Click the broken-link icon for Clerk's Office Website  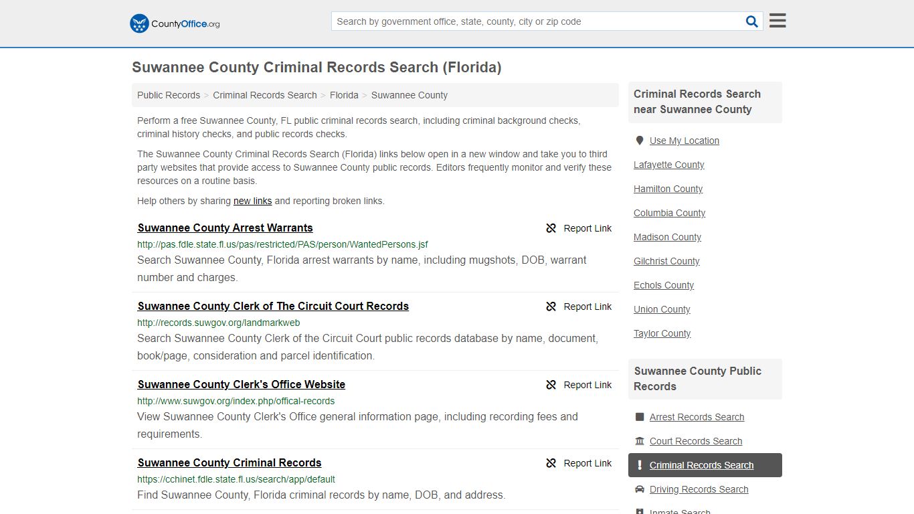[551, 385]
